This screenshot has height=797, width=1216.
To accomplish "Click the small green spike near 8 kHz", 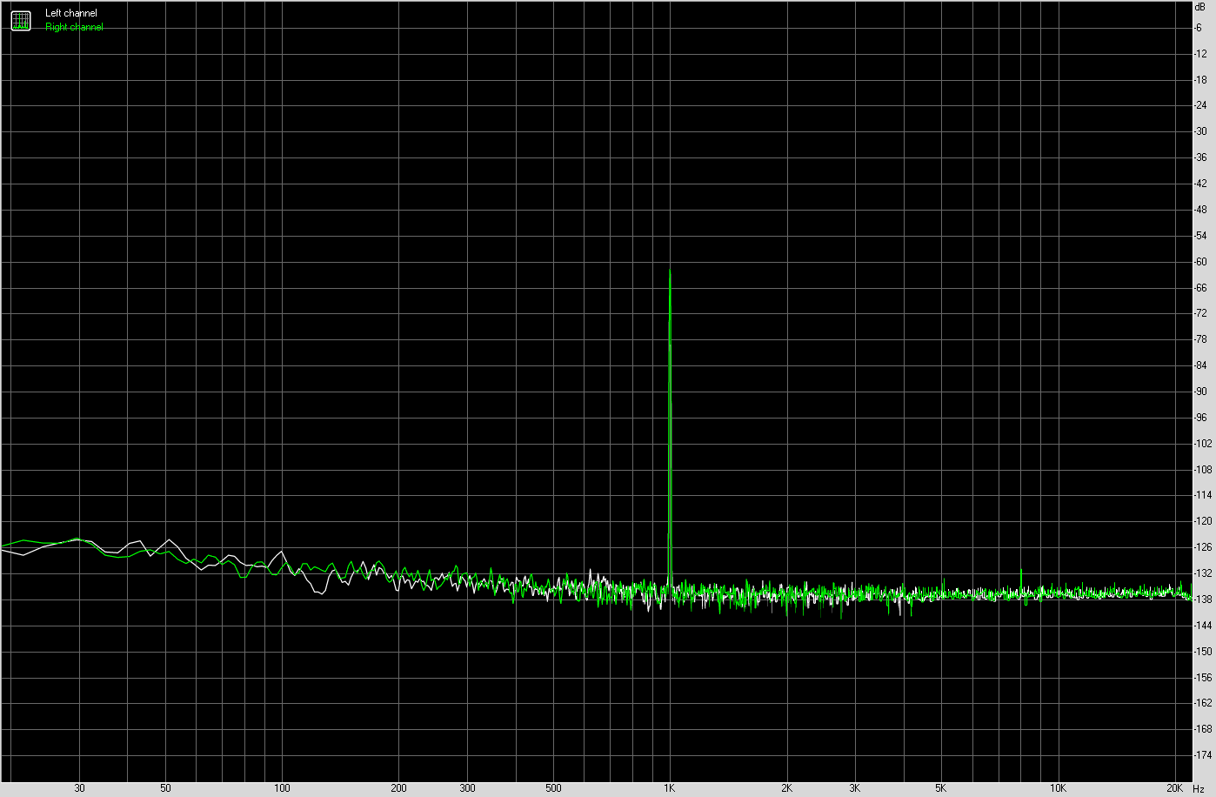I will tap(1021, 581).
